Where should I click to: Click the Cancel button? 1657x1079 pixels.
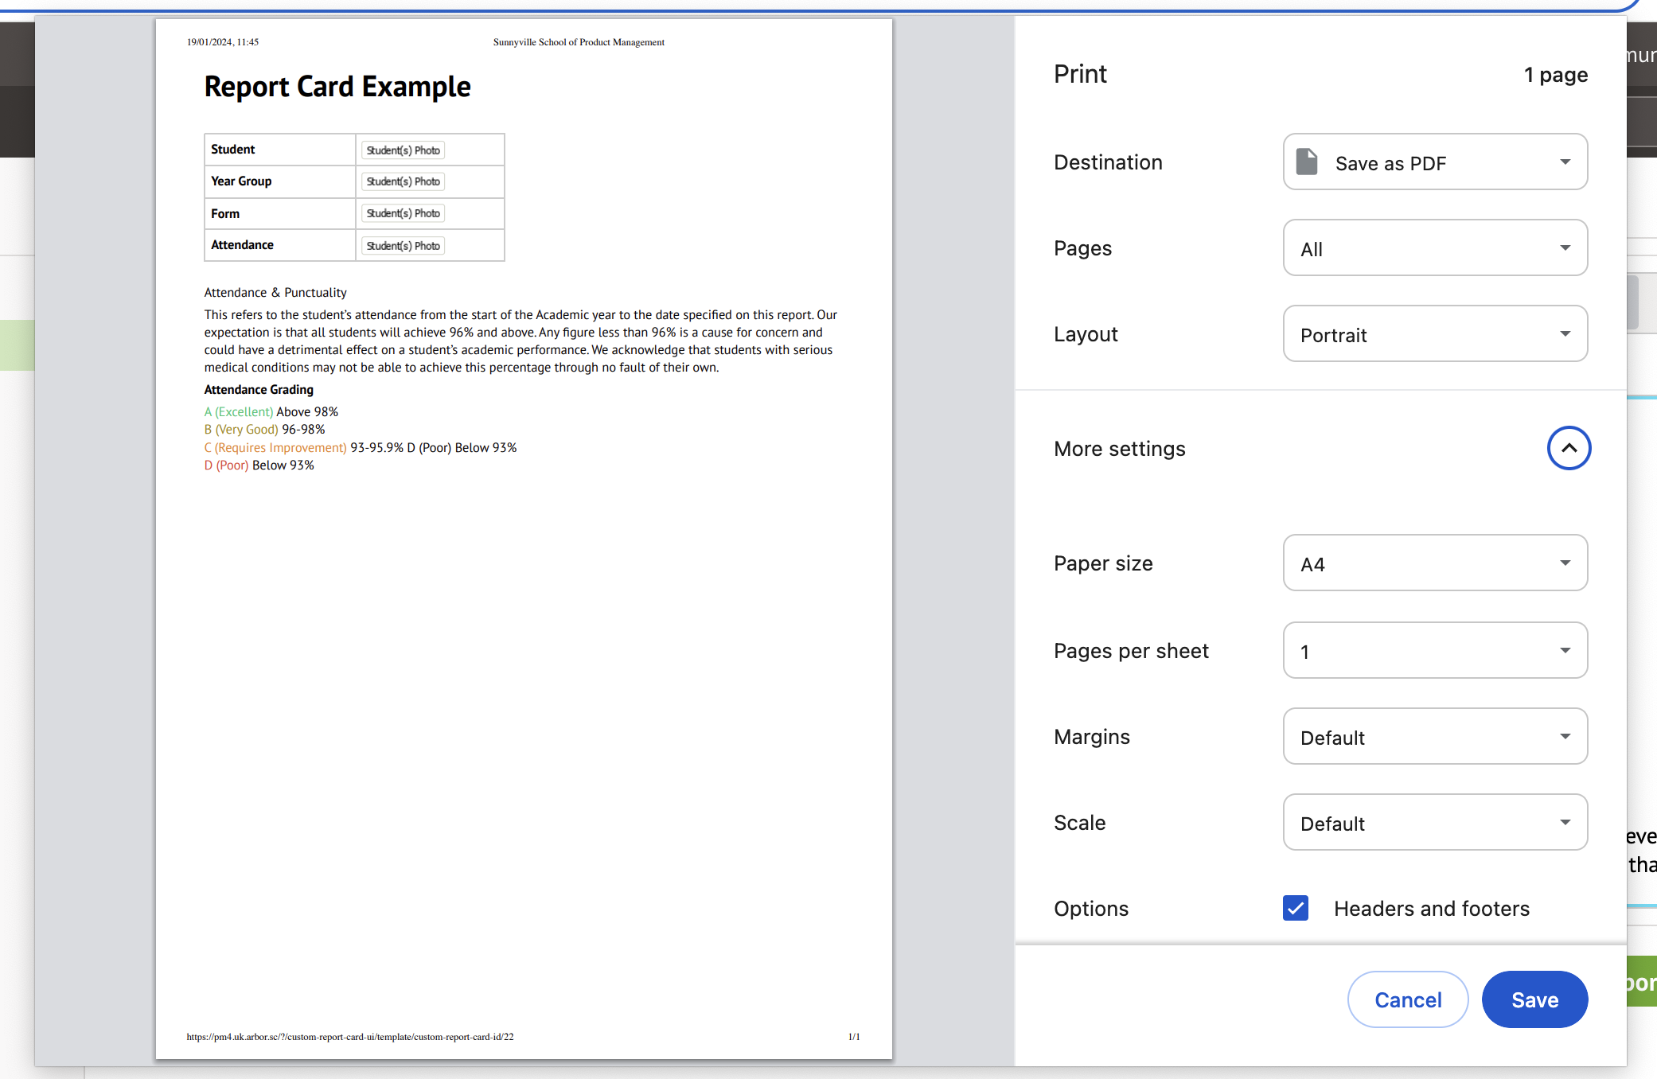click(1407, 999)
